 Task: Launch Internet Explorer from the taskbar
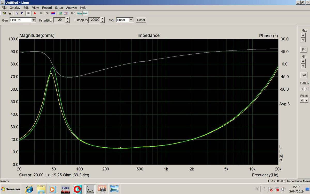click(29, 189)
